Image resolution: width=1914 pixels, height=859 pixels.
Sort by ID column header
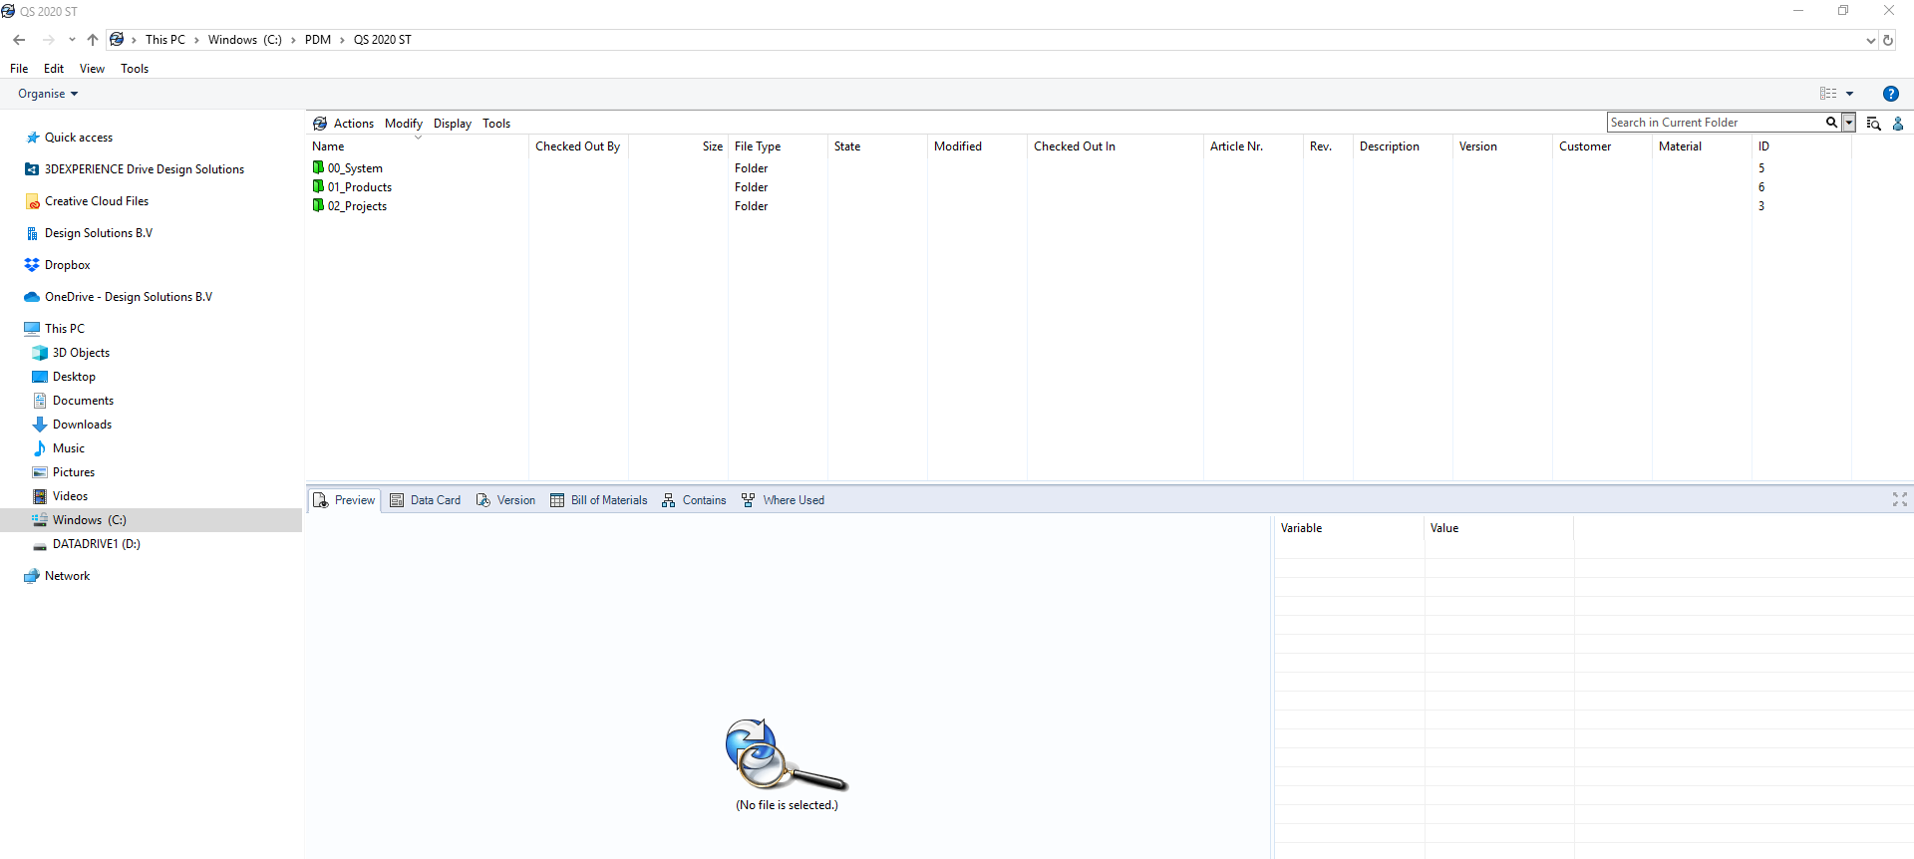coord(1801,146)
